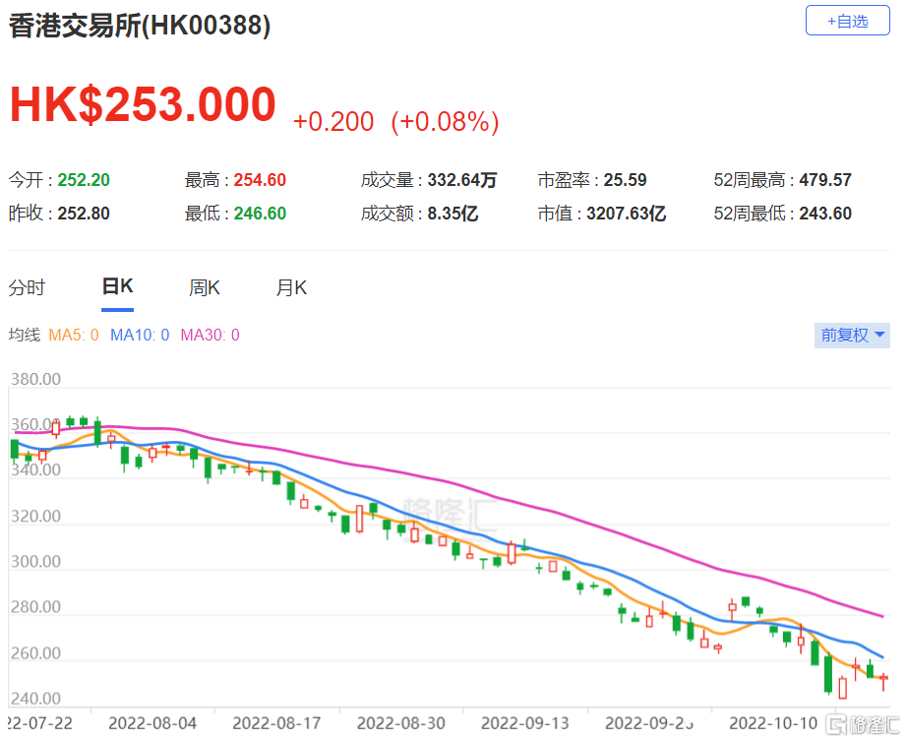This screenshot has width=906, height=742.
Task: Open the 周K weekly chart tab
Action: pyautogui.click(x=204, y=287)
